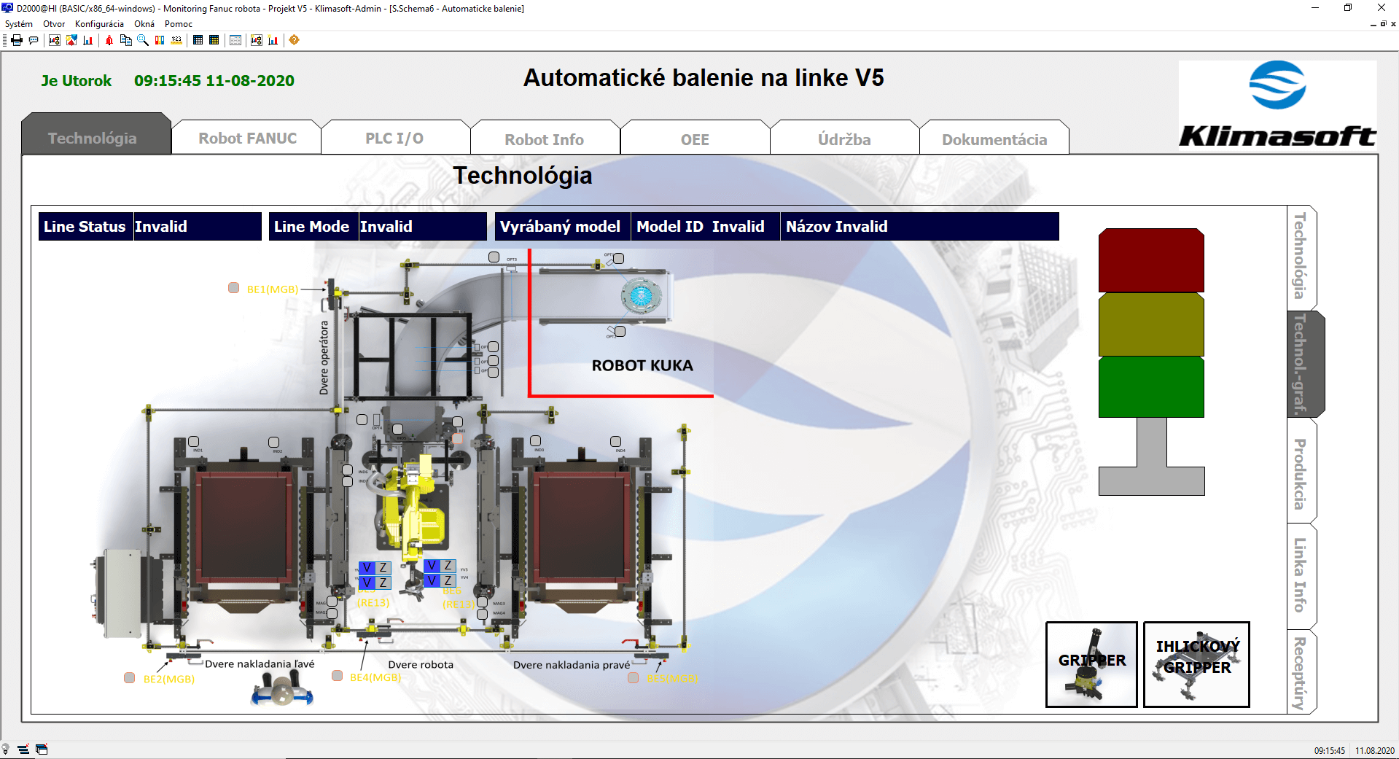1399x759 pixels.
Task: Select the zoom magnifier toolbar icon
Action: tap(142, 40)
